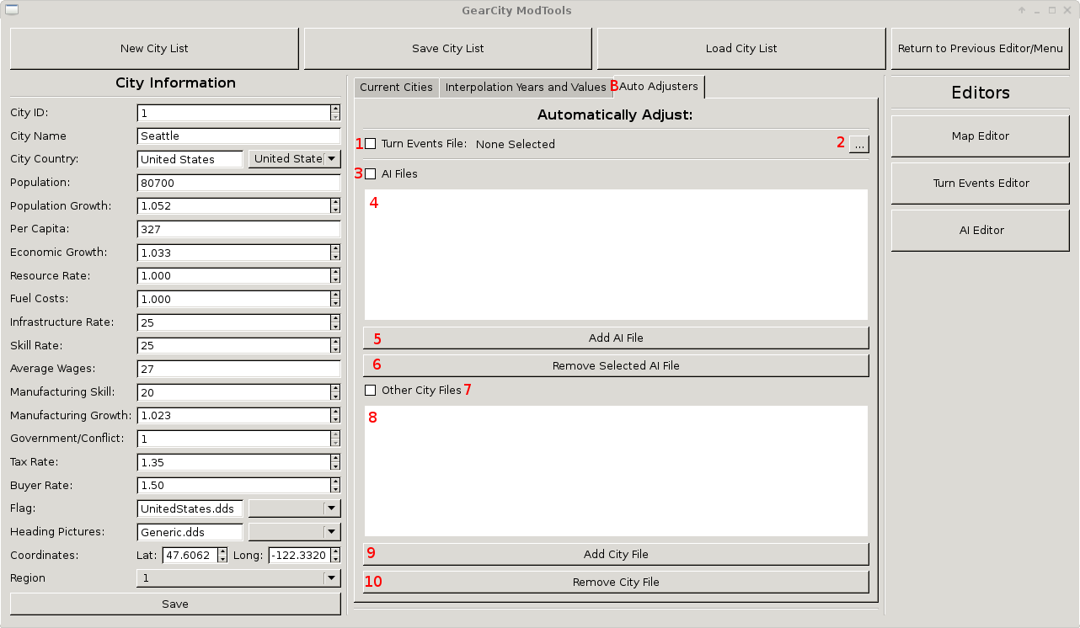The width and height of the screenshot is (1080, 628).
Task: Expand the Flag dropdown list
Action: (x=294, y=508)
